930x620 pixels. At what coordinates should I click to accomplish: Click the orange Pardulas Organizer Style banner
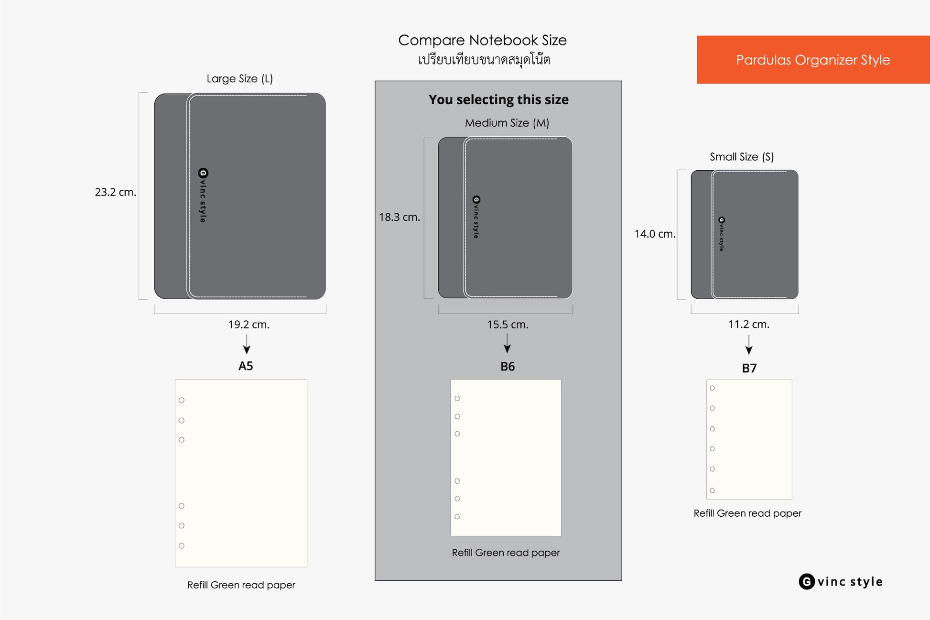tap(813, 60)
